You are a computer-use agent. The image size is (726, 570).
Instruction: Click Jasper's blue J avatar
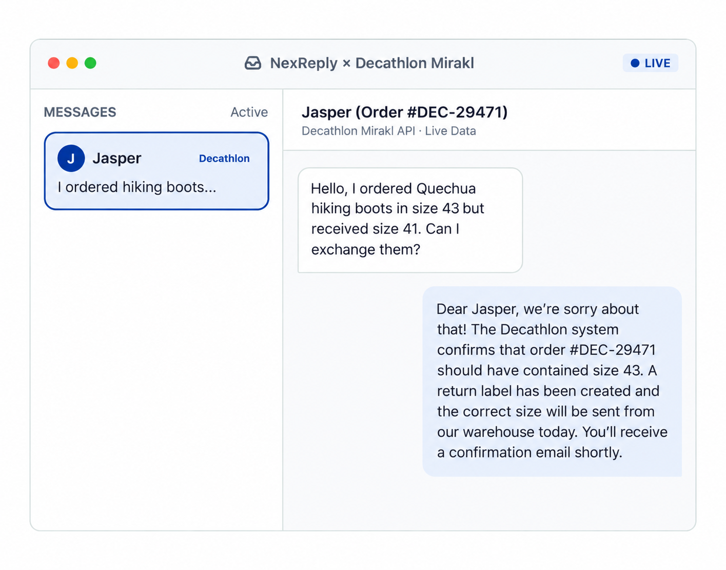tap(71, 158)
